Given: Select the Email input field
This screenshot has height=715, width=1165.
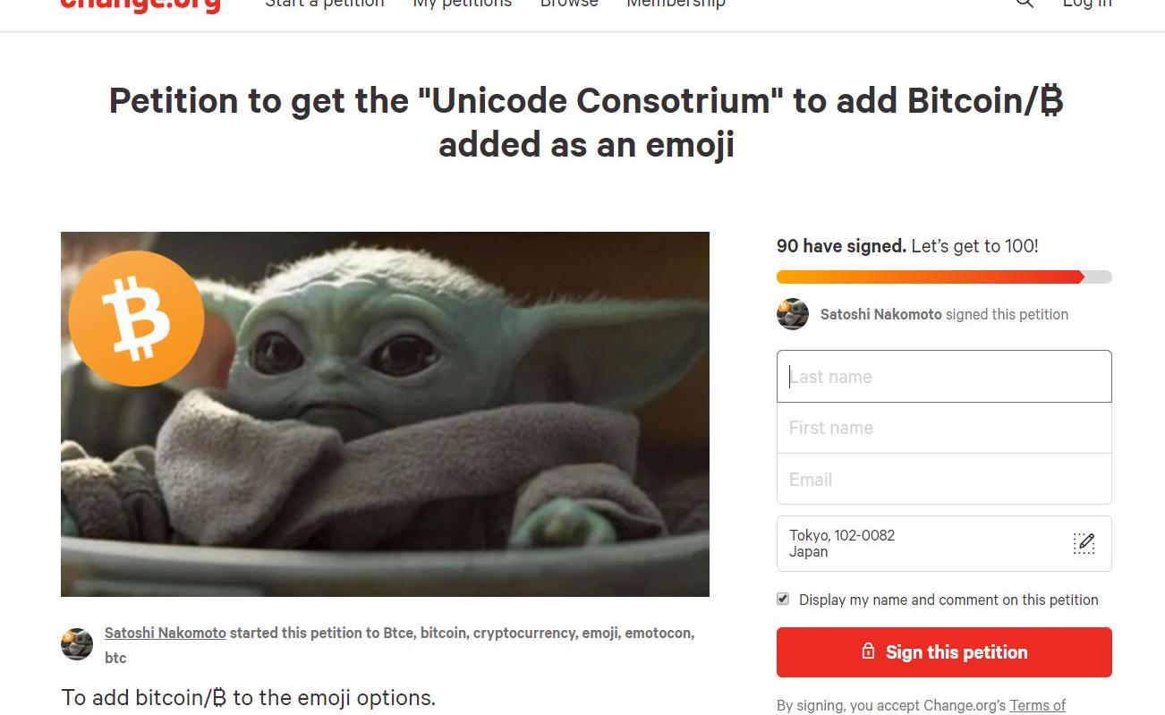Looking at the screenshot, I should [x=944, y=480].
